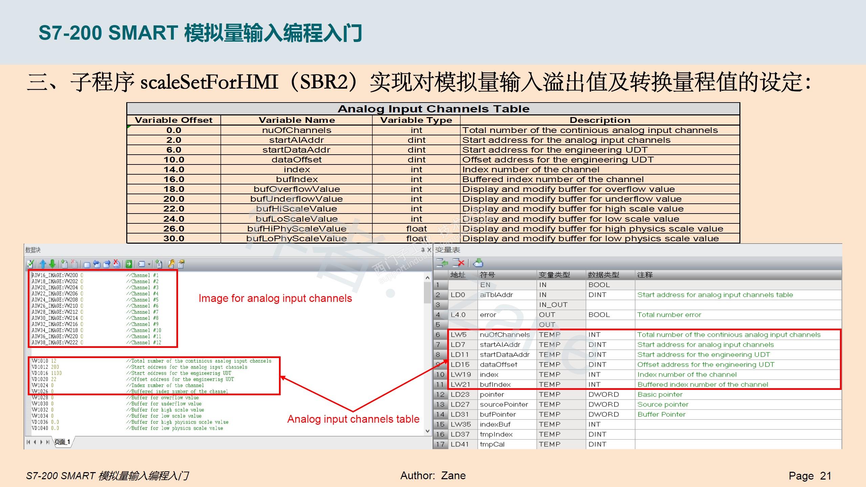Close the data block panel
866x487 pixels.
429,250
